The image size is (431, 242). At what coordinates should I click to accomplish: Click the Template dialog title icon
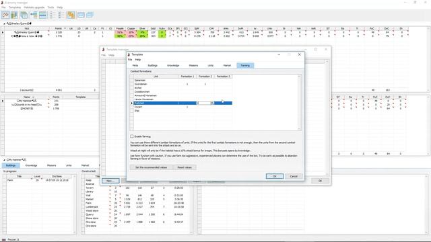tap(129, 54)
